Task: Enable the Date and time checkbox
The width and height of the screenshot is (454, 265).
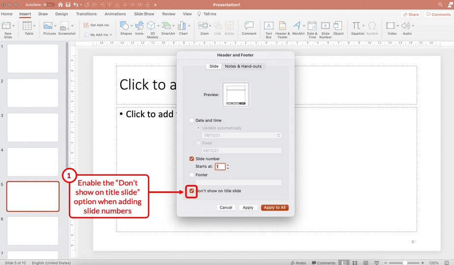Action: (192, 120)
